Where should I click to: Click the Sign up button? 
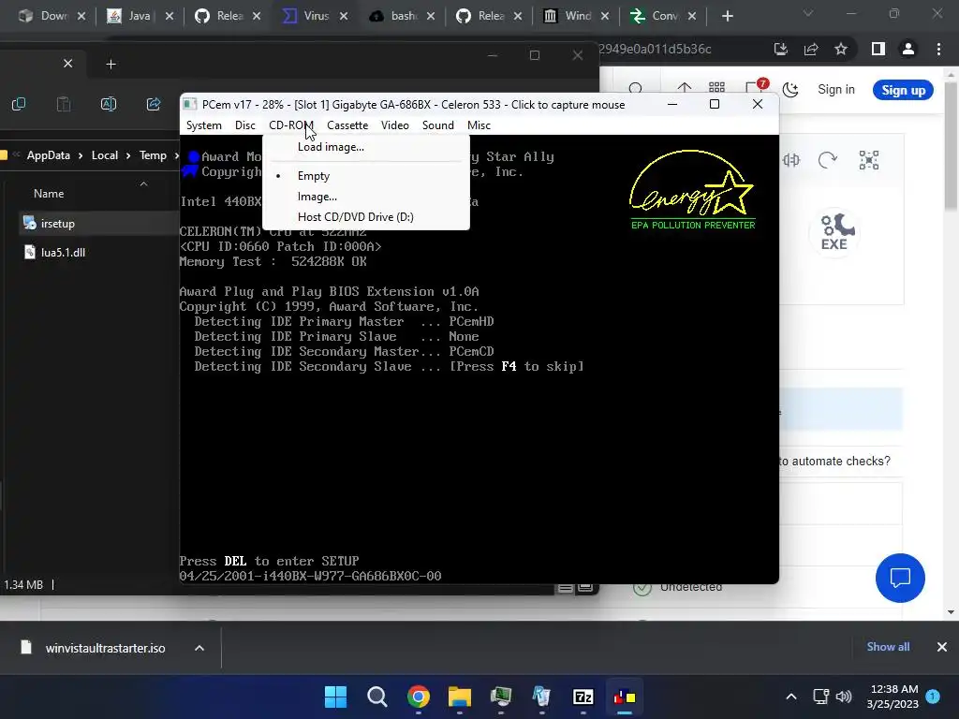click(904, 90)
